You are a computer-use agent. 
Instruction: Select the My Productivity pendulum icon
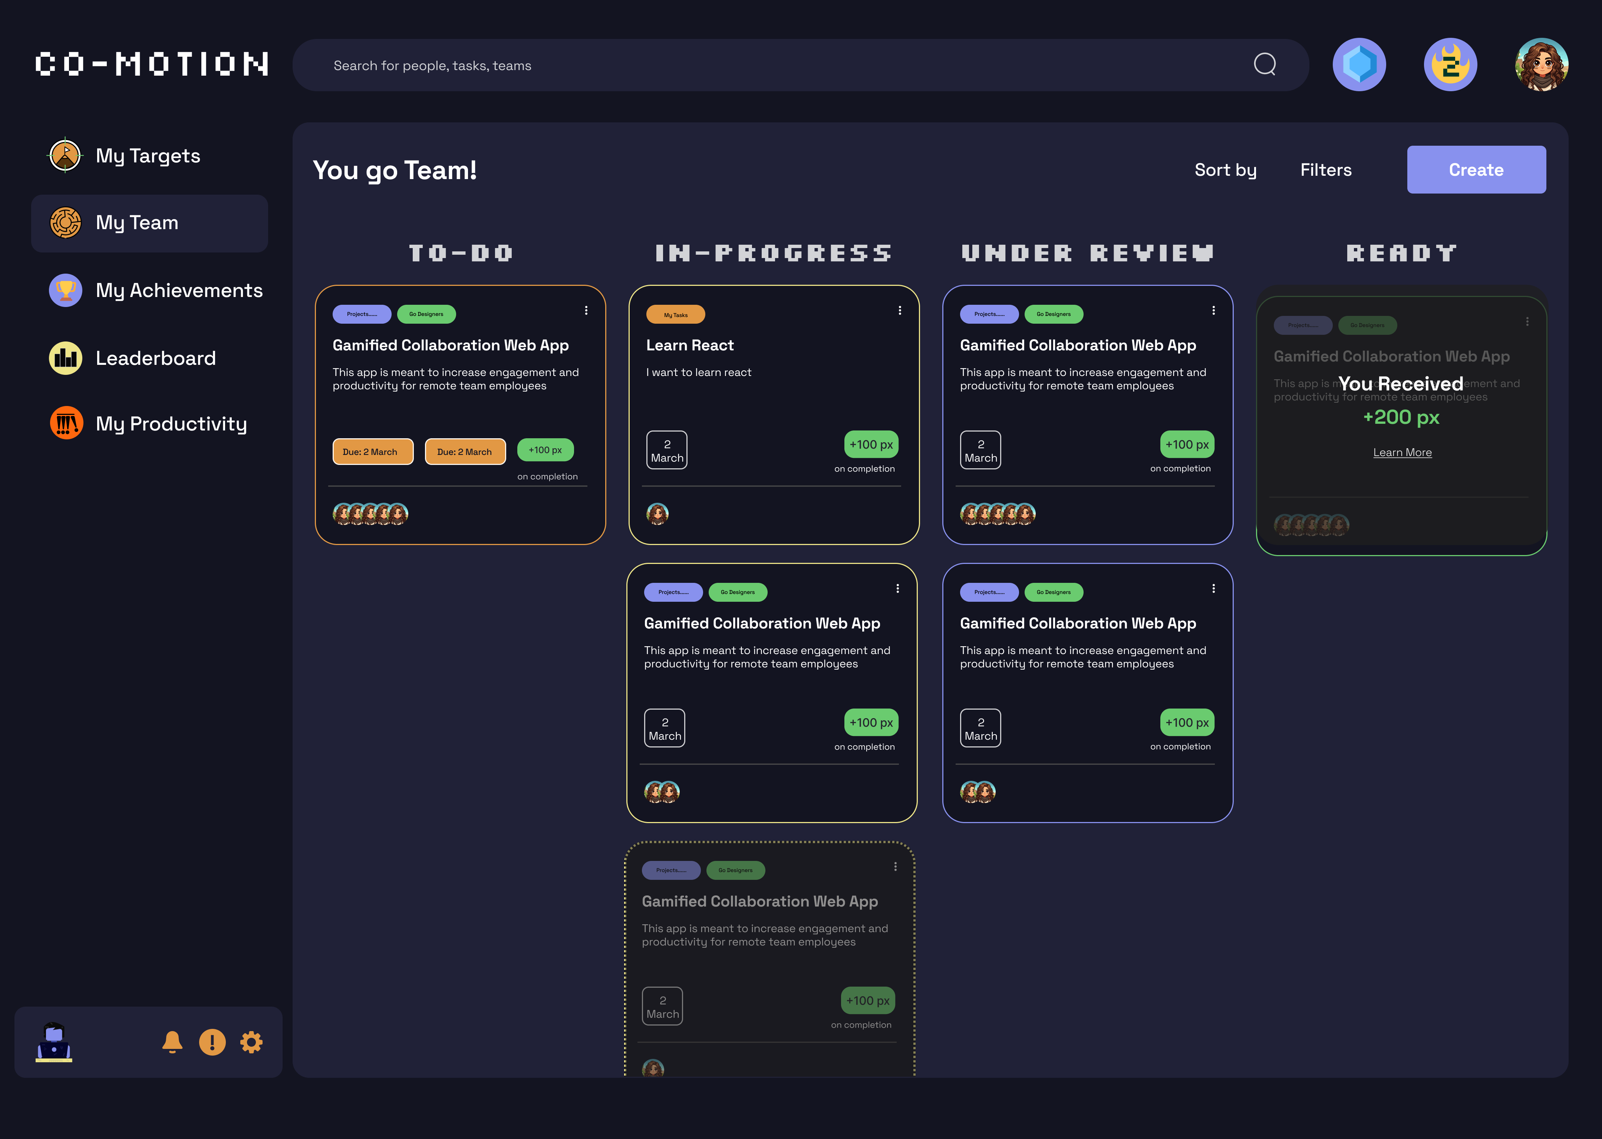click(65, 423)
